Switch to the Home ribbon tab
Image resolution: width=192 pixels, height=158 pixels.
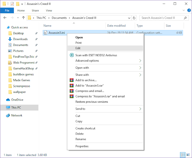(x=21, y=11)
